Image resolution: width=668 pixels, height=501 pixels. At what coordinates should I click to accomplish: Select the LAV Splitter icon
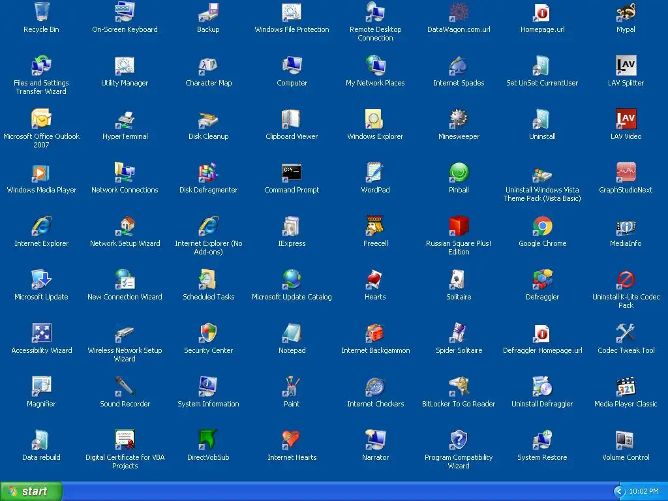pyautogui.click(x=626, y=65)
